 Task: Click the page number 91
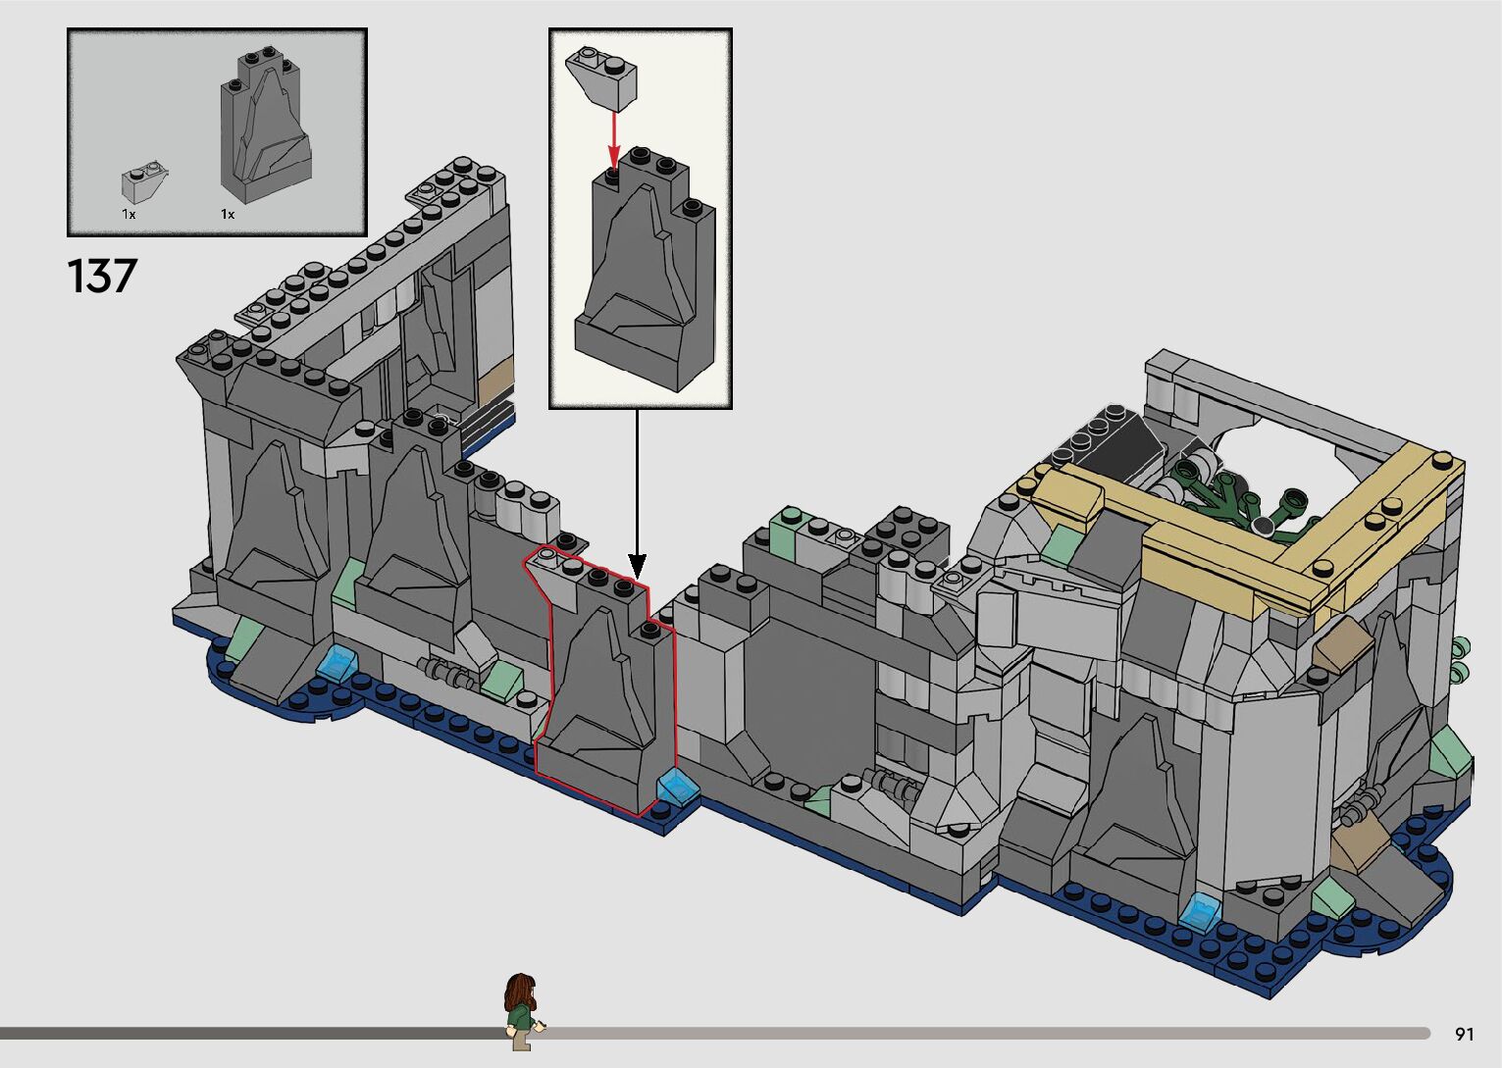click(x=1465, y=1034)
